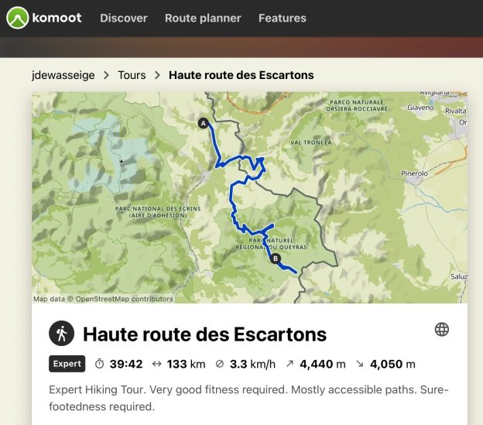Open the Discover menu

(124, 18)
